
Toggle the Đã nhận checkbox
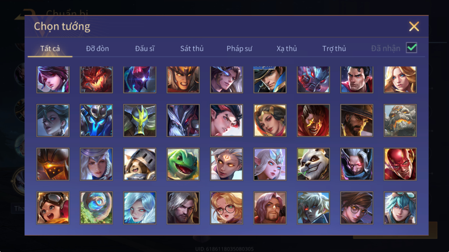click(x=411, y=48)
